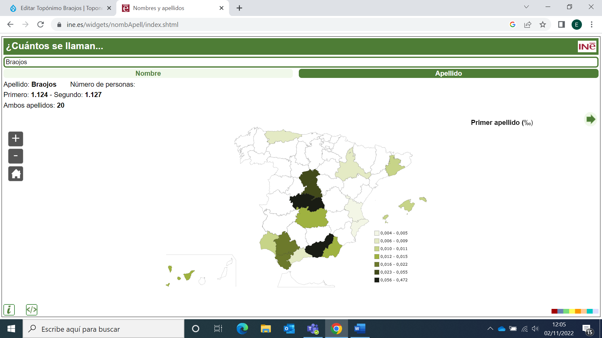The image size is (602, 338).
Task: Click legend entry 0,056 - 0,472
Action: (x=391, y=280)
